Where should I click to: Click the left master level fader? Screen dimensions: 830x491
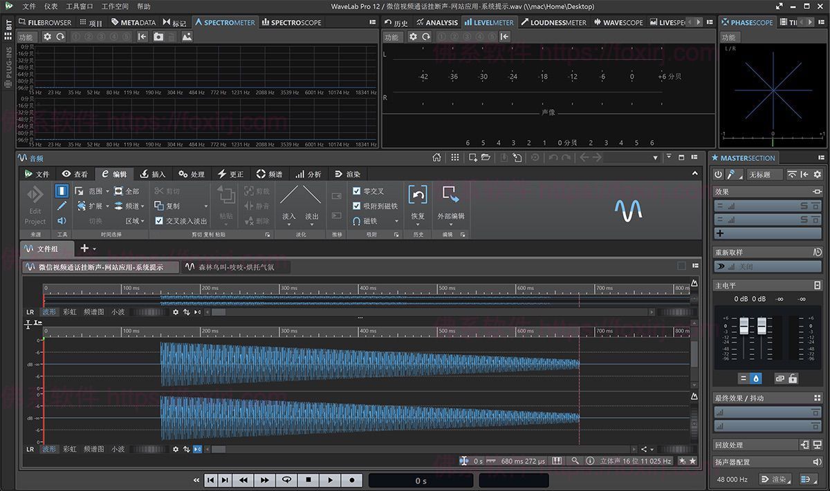point(744,327)
